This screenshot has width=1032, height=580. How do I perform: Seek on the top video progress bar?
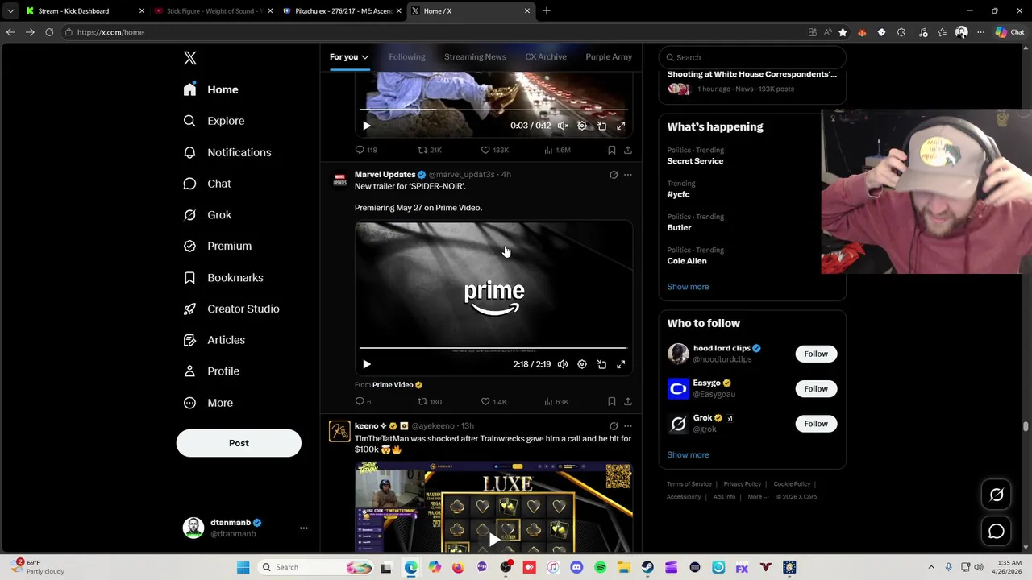(x=493, y=110)
